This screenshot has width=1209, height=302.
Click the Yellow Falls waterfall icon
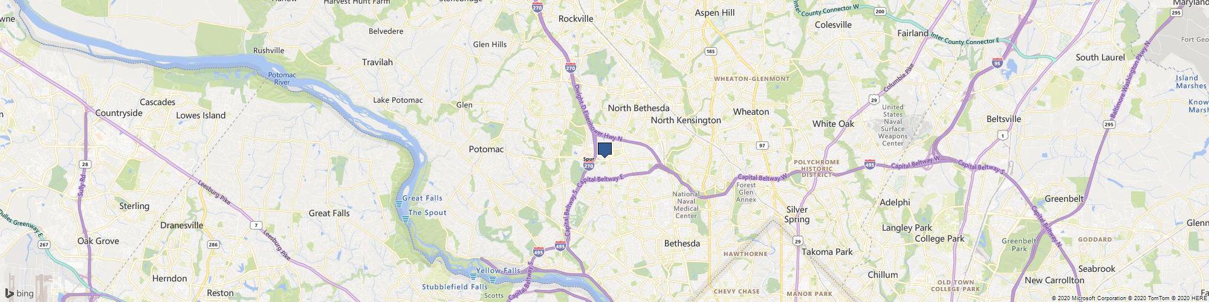coord(472,276)
